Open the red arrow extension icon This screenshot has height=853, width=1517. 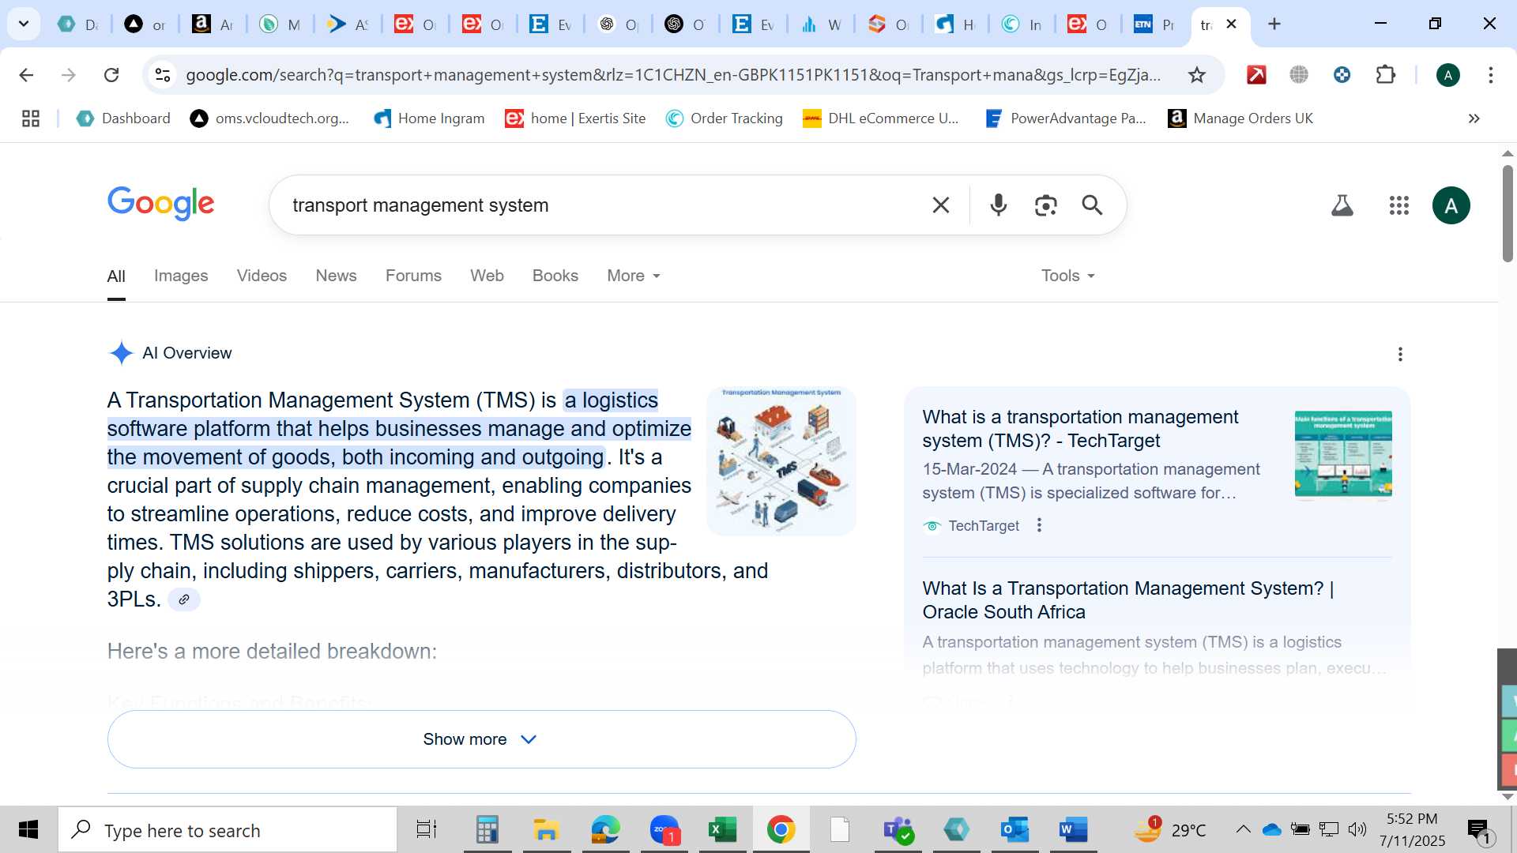1256,75
